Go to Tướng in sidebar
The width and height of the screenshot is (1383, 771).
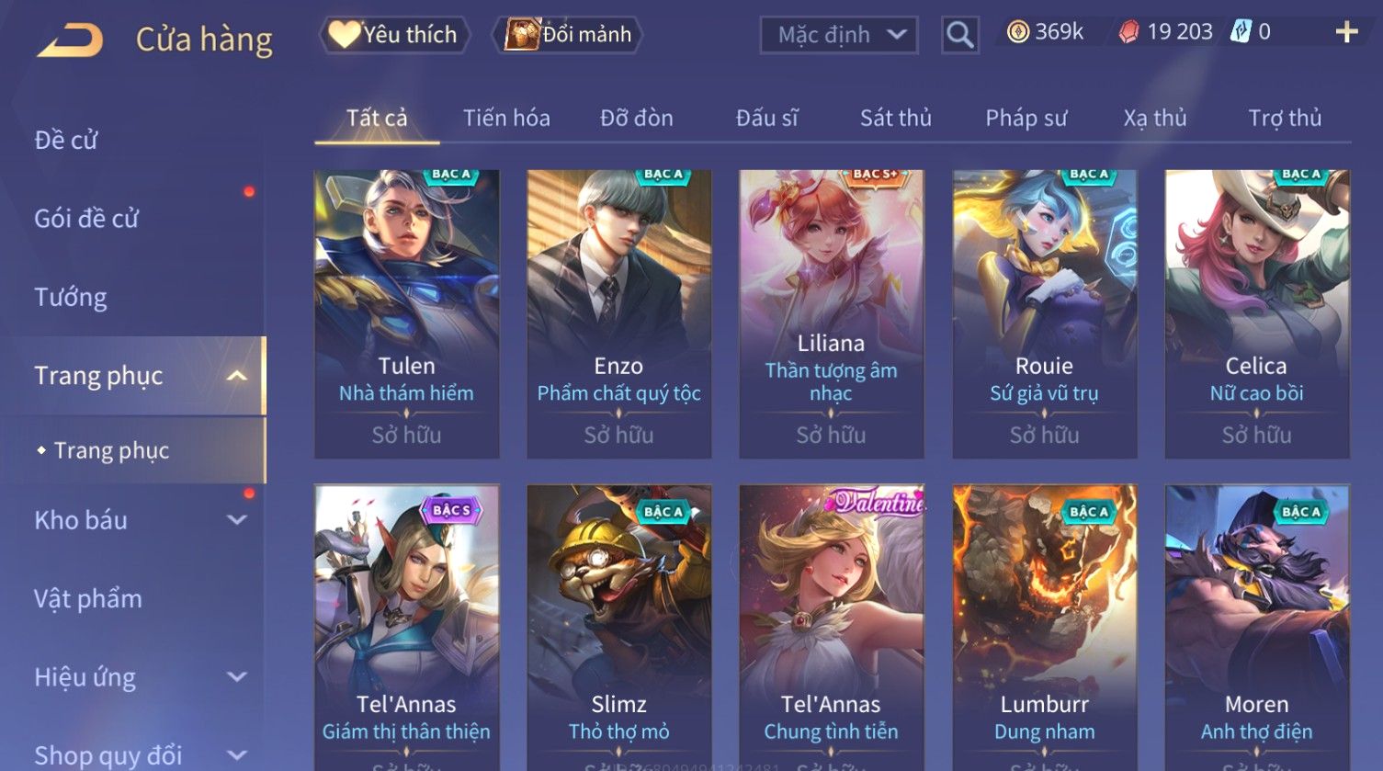click(x=71, y=297)
